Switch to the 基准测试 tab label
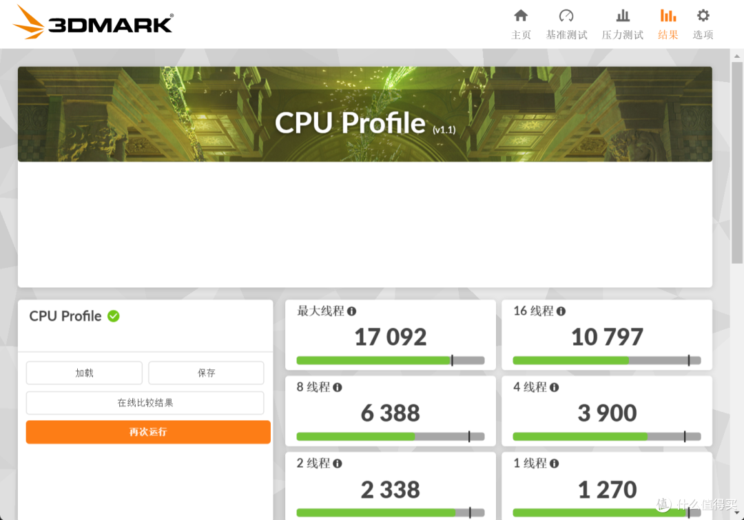Screen dimensions: 744x520 click(x=566, y=34)
